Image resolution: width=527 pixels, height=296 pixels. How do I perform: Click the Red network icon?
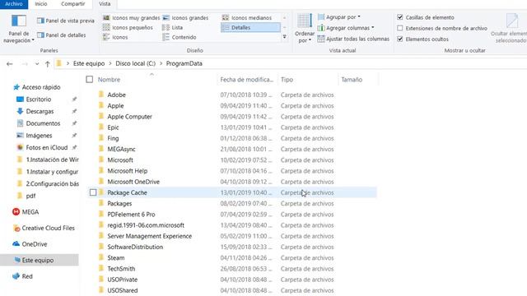tap(16, 276)
